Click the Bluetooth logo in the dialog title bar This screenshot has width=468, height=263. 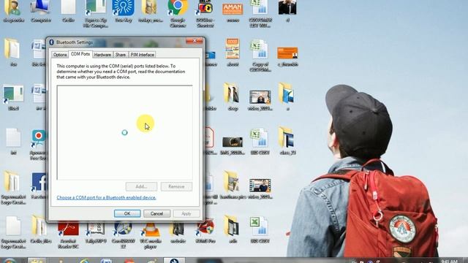(51, 42)
